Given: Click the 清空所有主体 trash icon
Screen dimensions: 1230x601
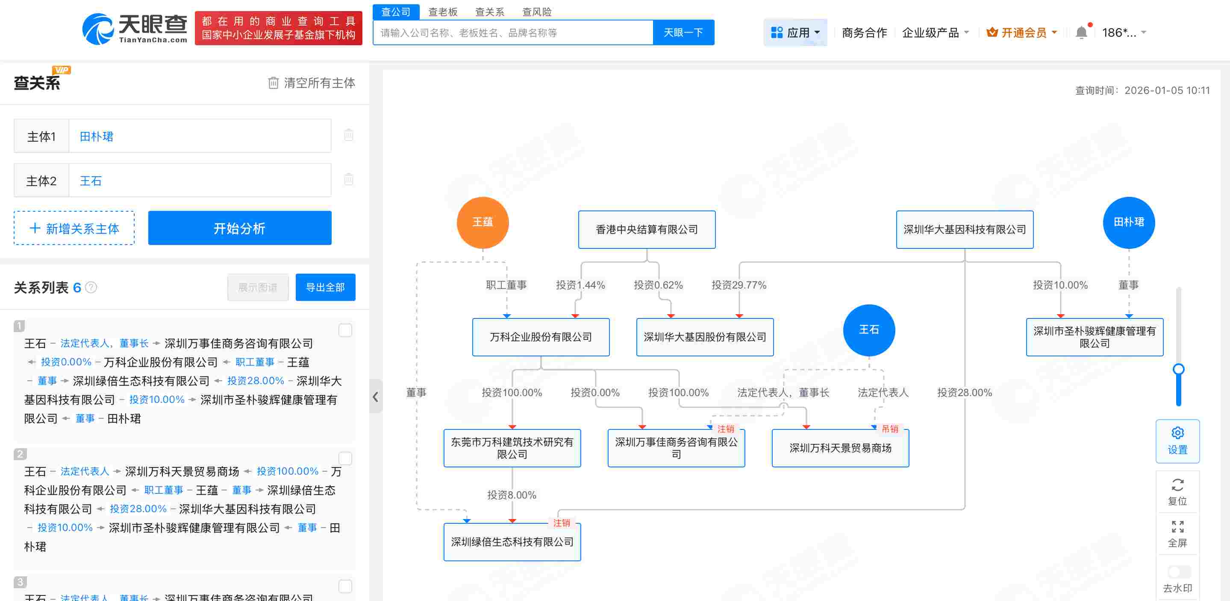Looking at the screenshot, I should (x=273, y=83).
